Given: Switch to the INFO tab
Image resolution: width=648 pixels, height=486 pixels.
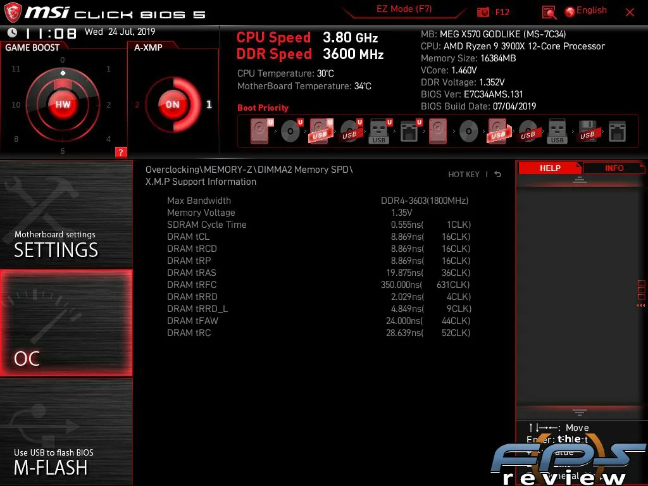Looking at the screenshot, I should pyautogui.click(x=614, y=168).
